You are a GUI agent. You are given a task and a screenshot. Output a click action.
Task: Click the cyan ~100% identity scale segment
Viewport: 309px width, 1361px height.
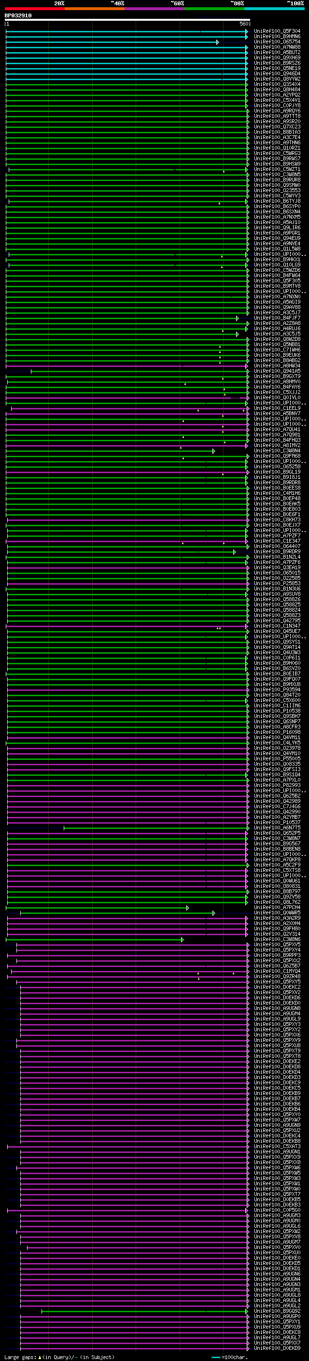(275, 9)
